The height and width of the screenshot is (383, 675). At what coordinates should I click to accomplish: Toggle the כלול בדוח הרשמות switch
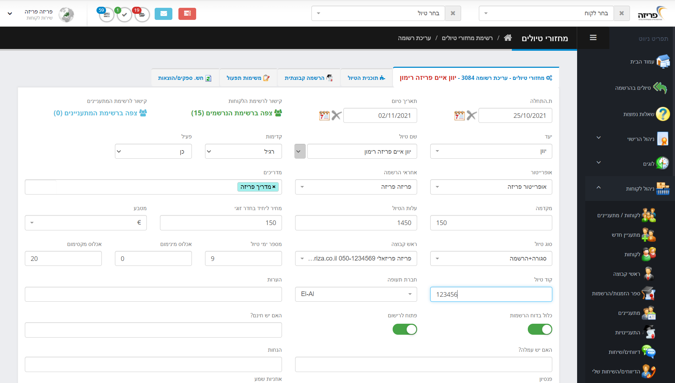click(x=540, y=329)
